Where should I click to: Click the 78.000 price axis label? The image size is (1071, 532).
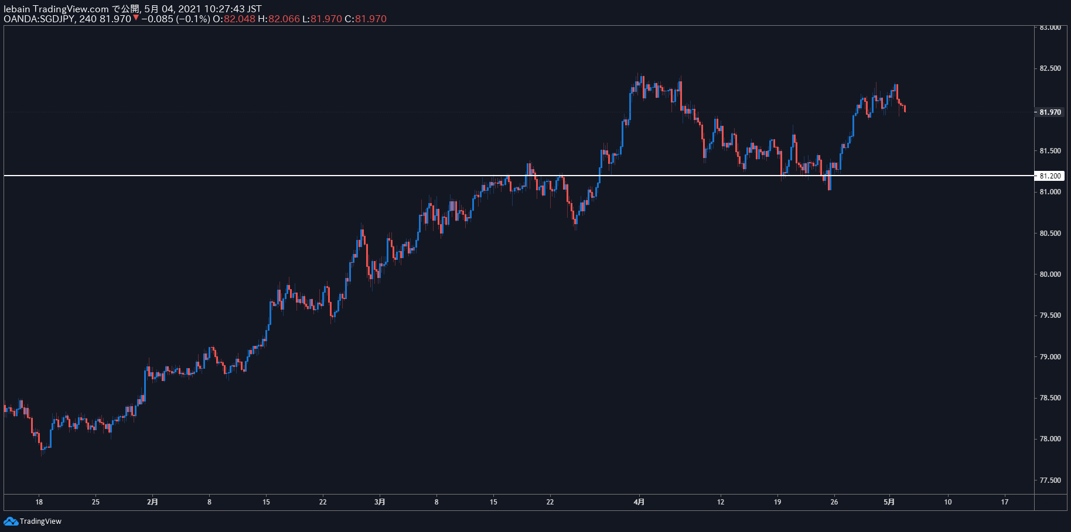[1050, 439]
